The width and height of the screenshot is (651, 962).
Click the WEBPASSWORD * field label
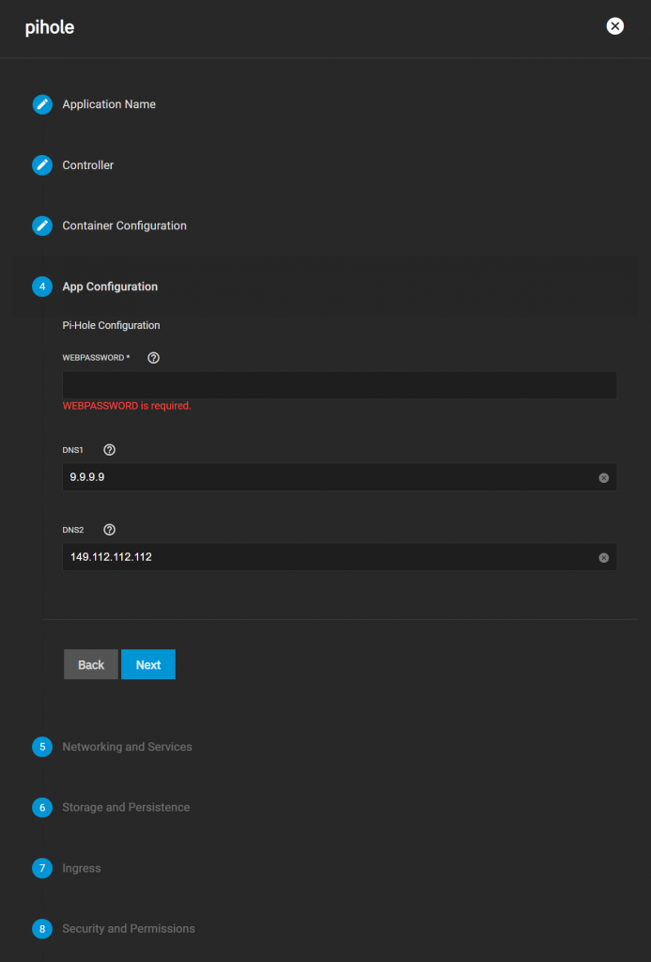pos(96,358)
